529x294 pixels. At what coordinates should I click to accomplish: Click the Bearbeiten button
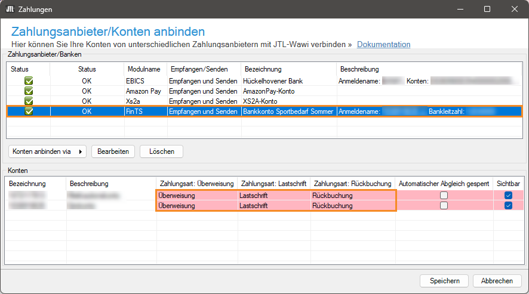[113, 151]
